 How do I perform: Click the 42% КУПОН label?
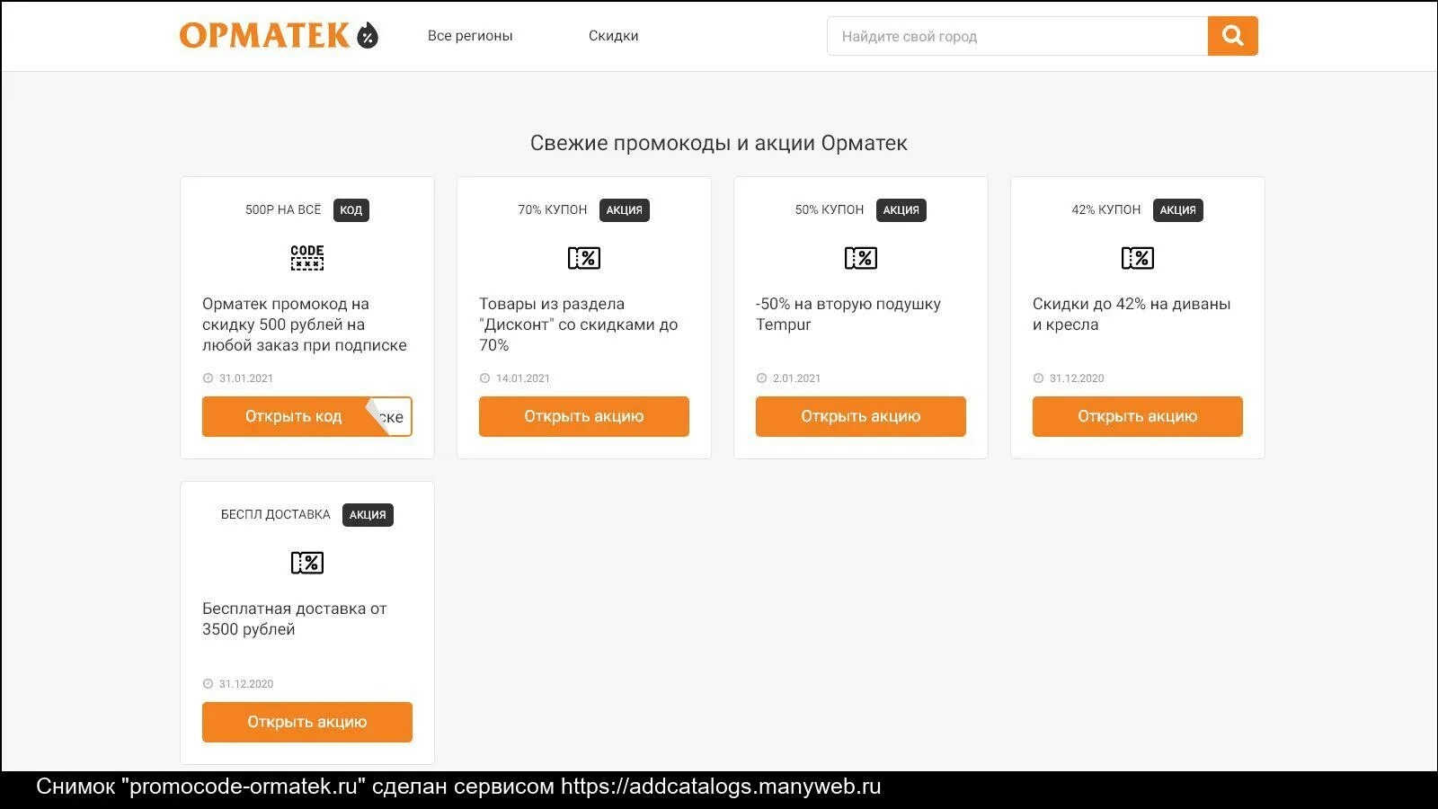click(1106, 209)
